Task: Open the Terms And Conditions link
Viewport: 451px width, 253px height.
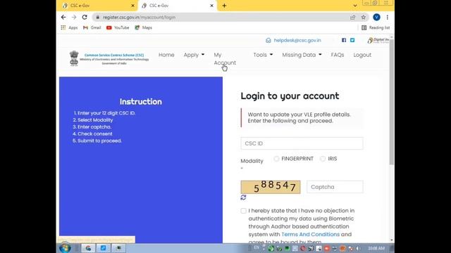Action: click(x=310, y=234)
